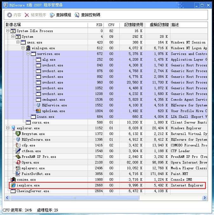Select the uphclean.exe users icon

(38, 111)
